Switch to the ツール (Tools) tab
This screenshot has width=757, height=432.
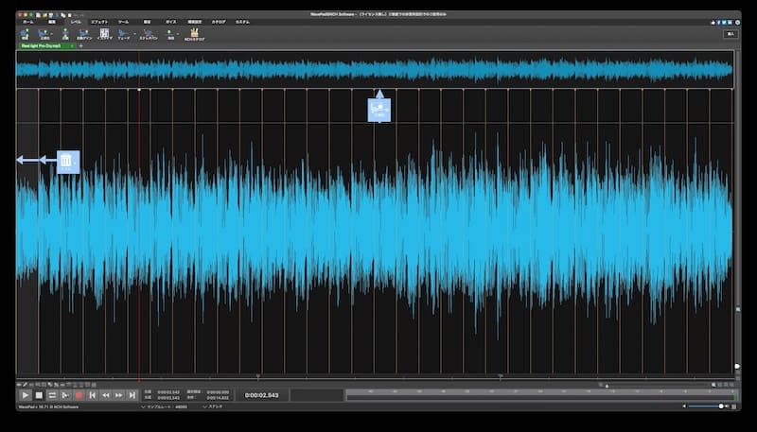pos(124,22)
